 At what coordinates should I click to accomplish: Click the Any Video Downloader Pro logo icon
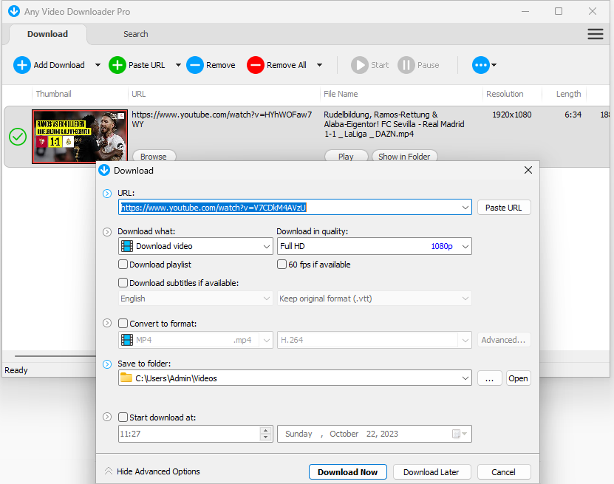pyautogui.click(x=14, y=11)
